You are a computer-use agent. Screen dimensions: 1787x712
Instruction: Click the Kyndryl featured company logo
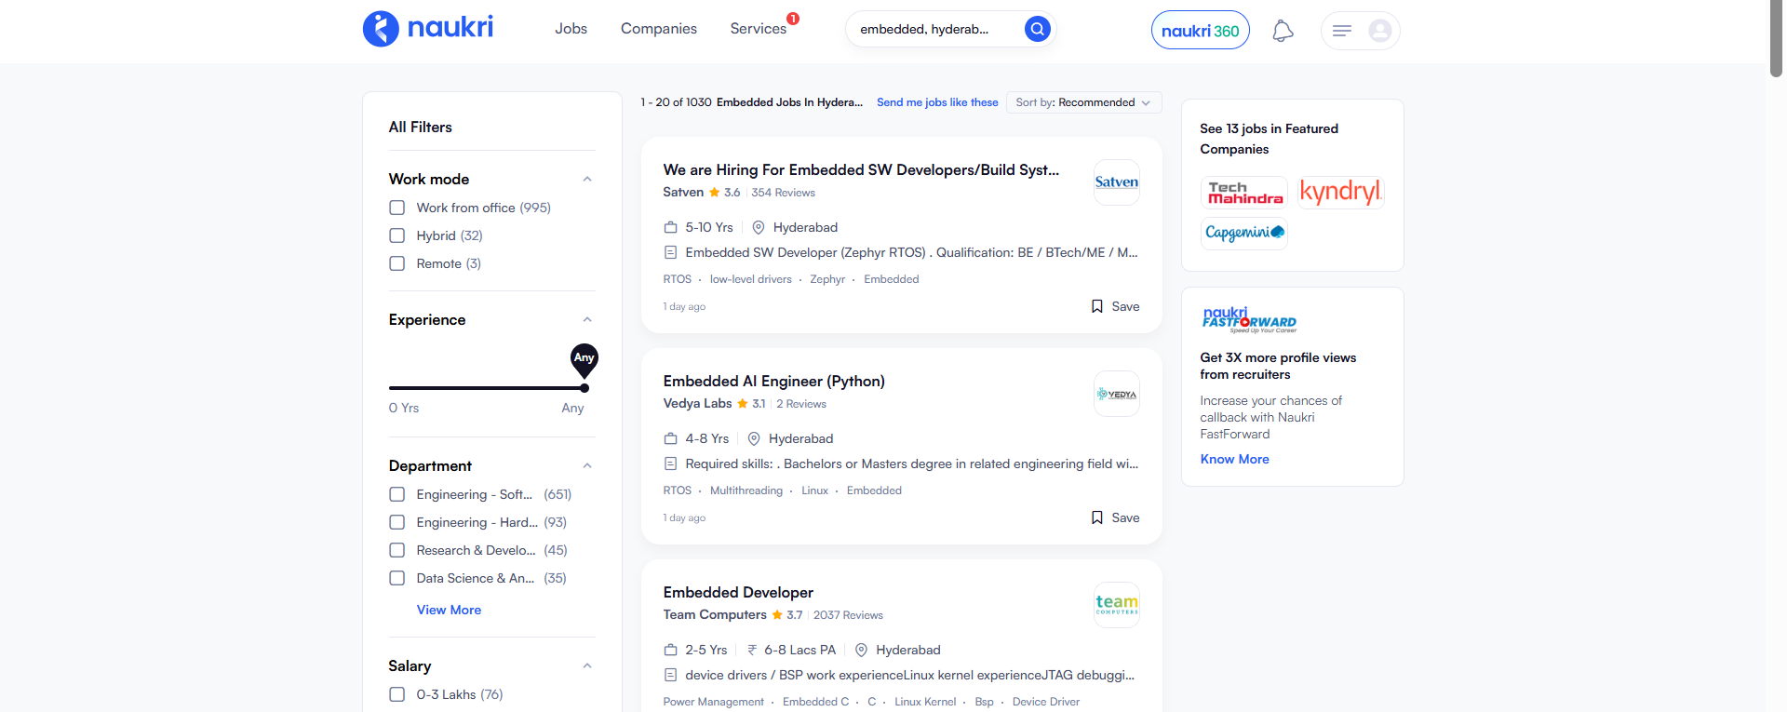coord(1340,193)
